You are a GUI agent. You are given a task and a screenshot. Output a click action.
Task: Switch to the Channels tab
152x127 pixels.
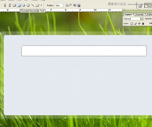[x=139, y=15]
